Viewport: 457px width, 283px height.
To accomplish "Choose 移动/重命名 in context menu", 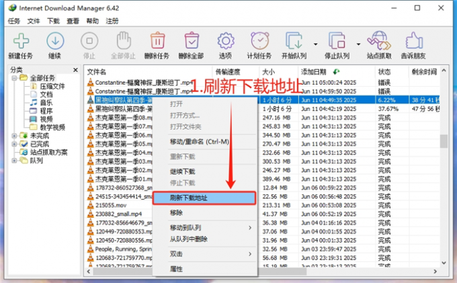I will pos(204,142).
